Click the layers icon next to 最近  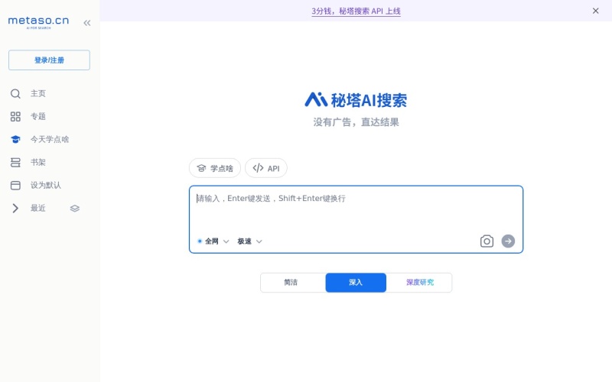[75, 209]
